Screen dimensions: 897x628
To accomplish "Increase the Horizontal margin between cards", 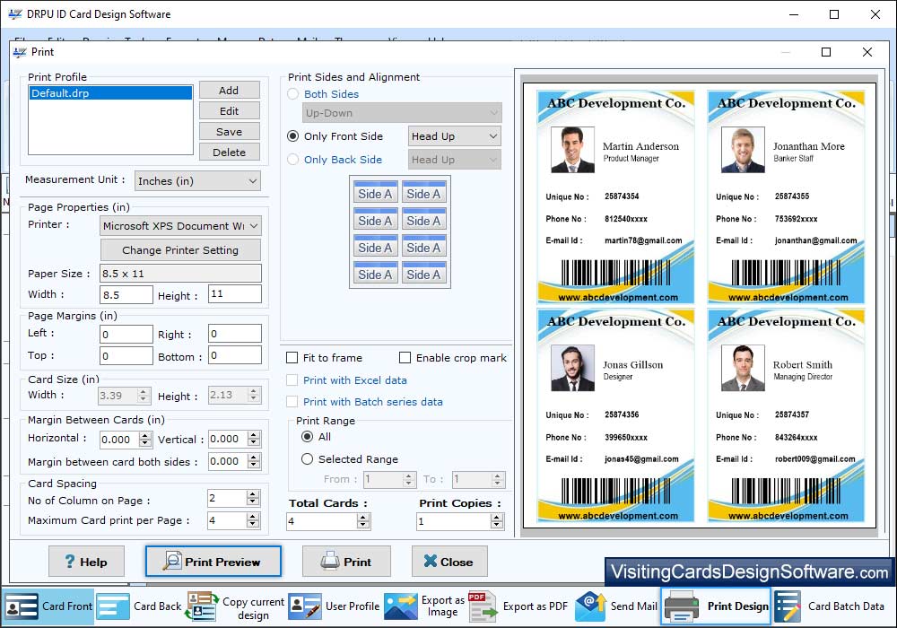I will [x=145, y=436].
